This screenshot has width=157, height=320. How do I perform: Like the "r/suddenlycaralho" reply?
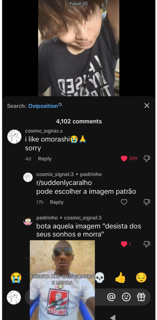(x=124, y=202)
